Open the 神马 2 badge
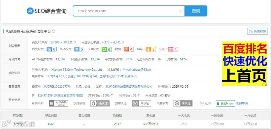This screenshot has height=129, width=271. (x=151, y=49)
